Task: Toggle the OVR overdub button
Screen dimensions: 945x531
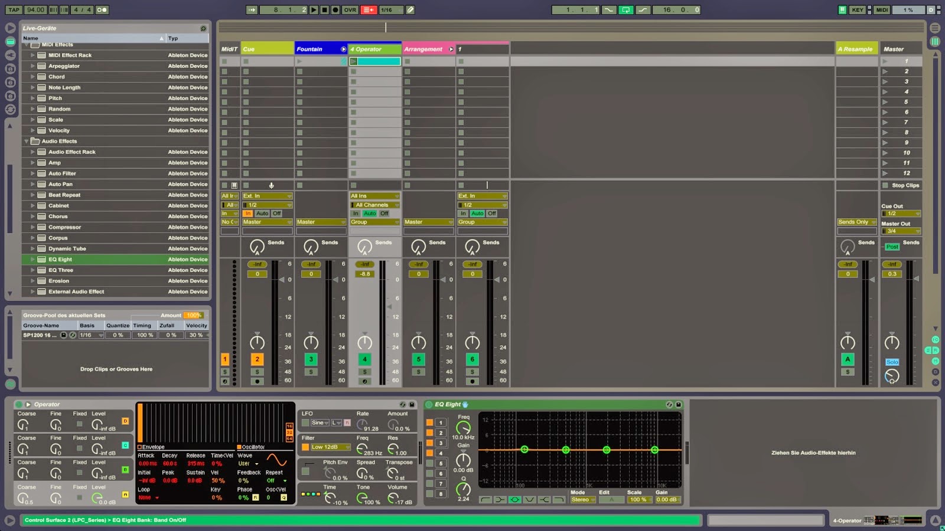Action: (350, 9)
